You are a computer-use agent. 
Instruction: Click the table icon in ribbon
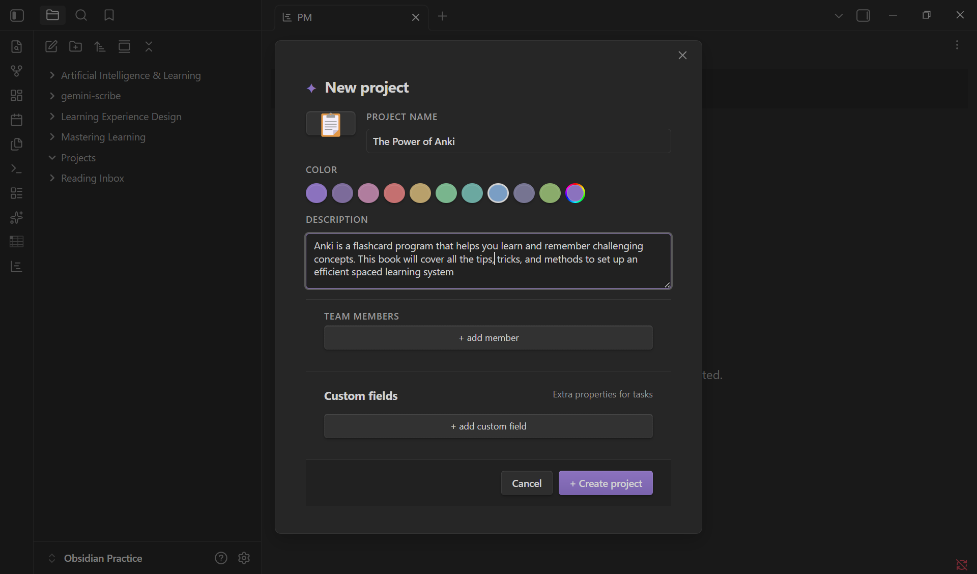(17, 242)
